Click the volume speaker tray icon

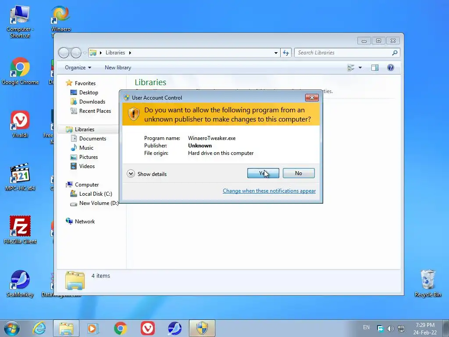(x=391, y=329)
